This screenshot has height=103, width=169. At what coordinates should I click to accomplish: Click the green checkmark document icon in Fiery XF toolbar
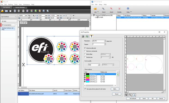click(x=36, y=11)
